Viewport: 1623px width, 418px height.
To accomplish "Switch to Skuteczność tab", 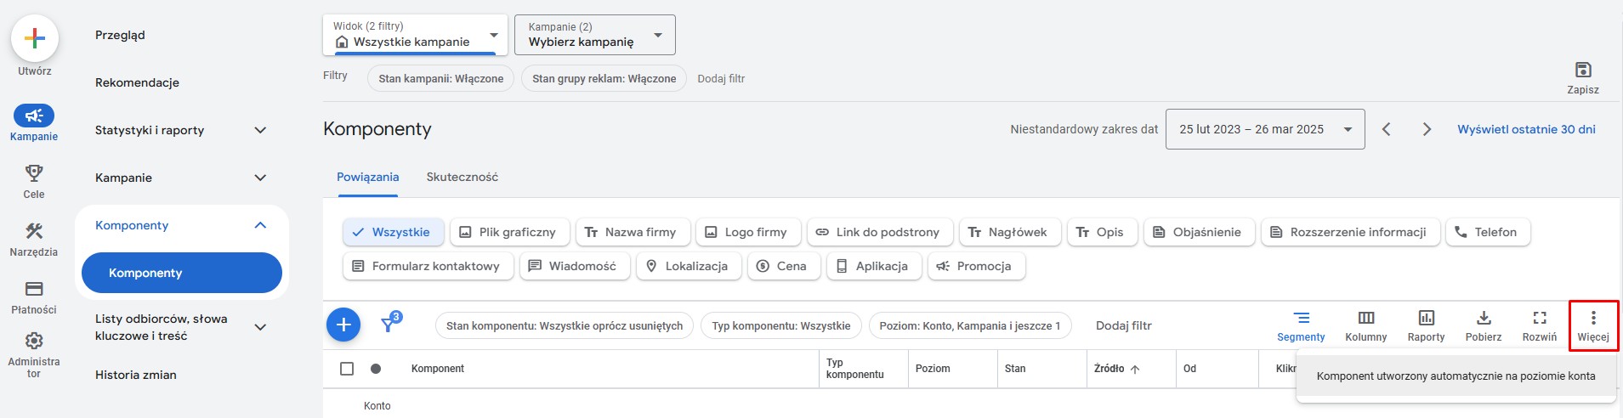I will 462,177.
